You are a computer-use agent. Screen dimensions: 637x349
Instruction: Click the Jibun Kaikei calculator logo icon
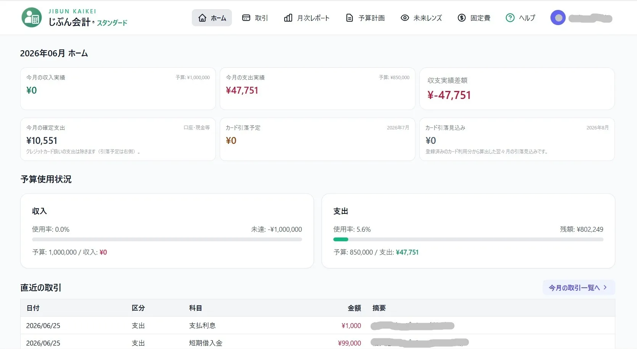pos(32,18)
